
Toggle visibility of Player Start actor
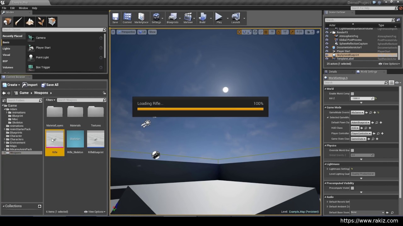[327, 51]
